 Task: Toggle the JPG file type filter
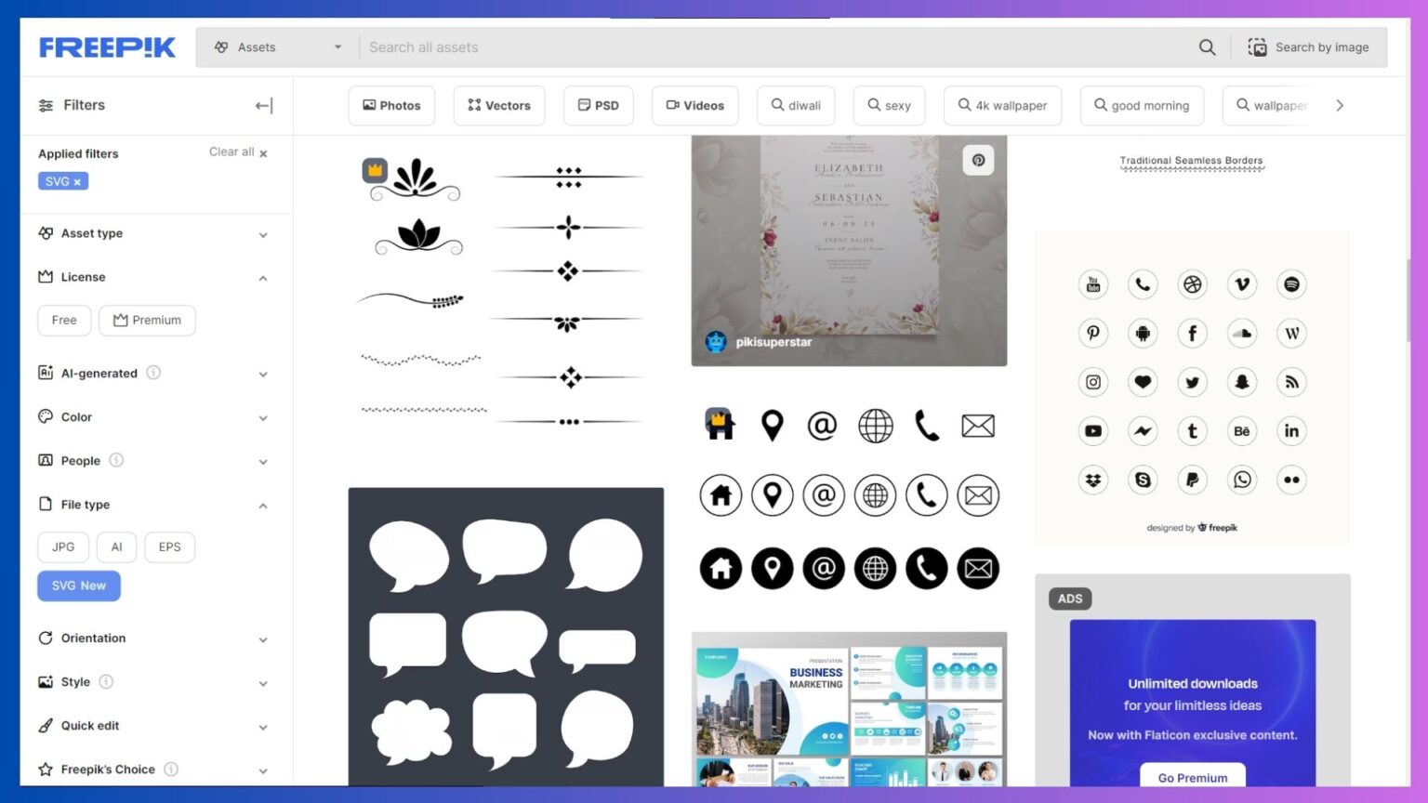pyautogui.click(x=62, y=546)
